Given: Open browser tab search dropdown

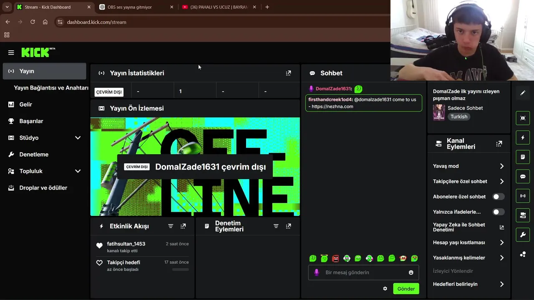Looking at the screenshot, I should pyautogui.click(x=7, y=7).
